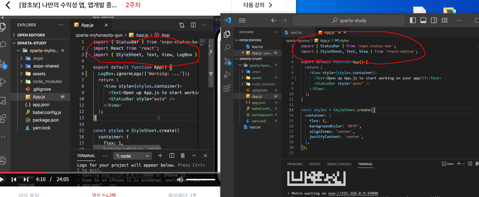Maximize panel chevron up in video terminal
The image size is (479, 197).
[194, 156]
